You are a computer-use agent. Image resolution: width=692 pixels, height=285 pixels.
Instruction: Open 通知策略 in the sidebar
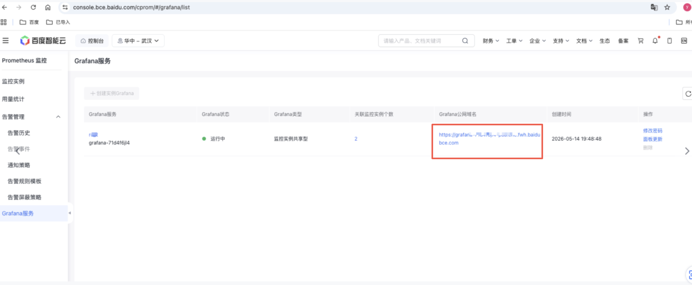(19, 165)
